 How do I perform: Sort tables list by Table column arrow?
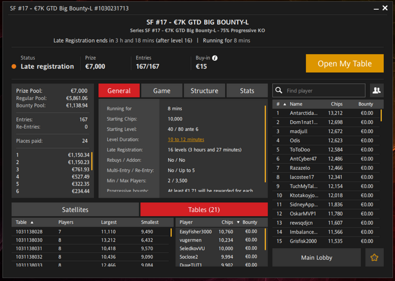pyautogui.click(x=32, y=222)
